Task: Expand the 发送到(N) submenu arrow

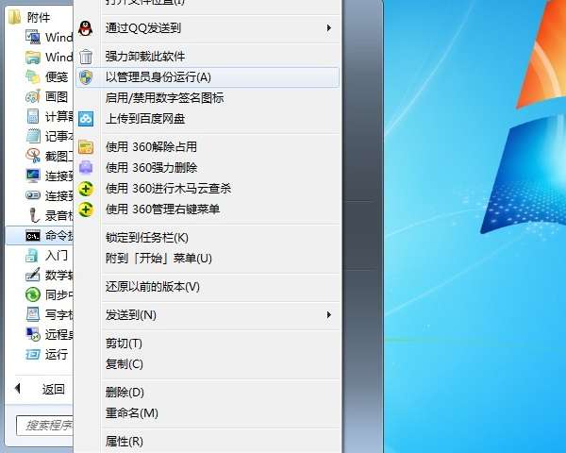Action: 328,314
